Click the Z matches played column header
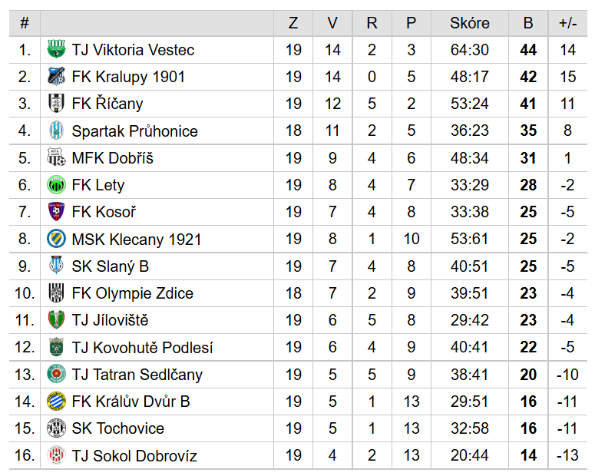 [293, 23]
